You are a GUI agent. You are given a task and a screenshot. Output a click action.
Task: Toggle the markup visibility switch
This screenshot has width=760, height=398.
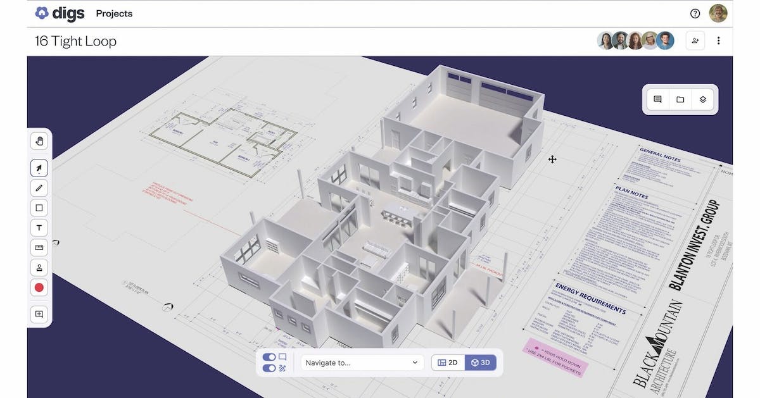[269, 367]
